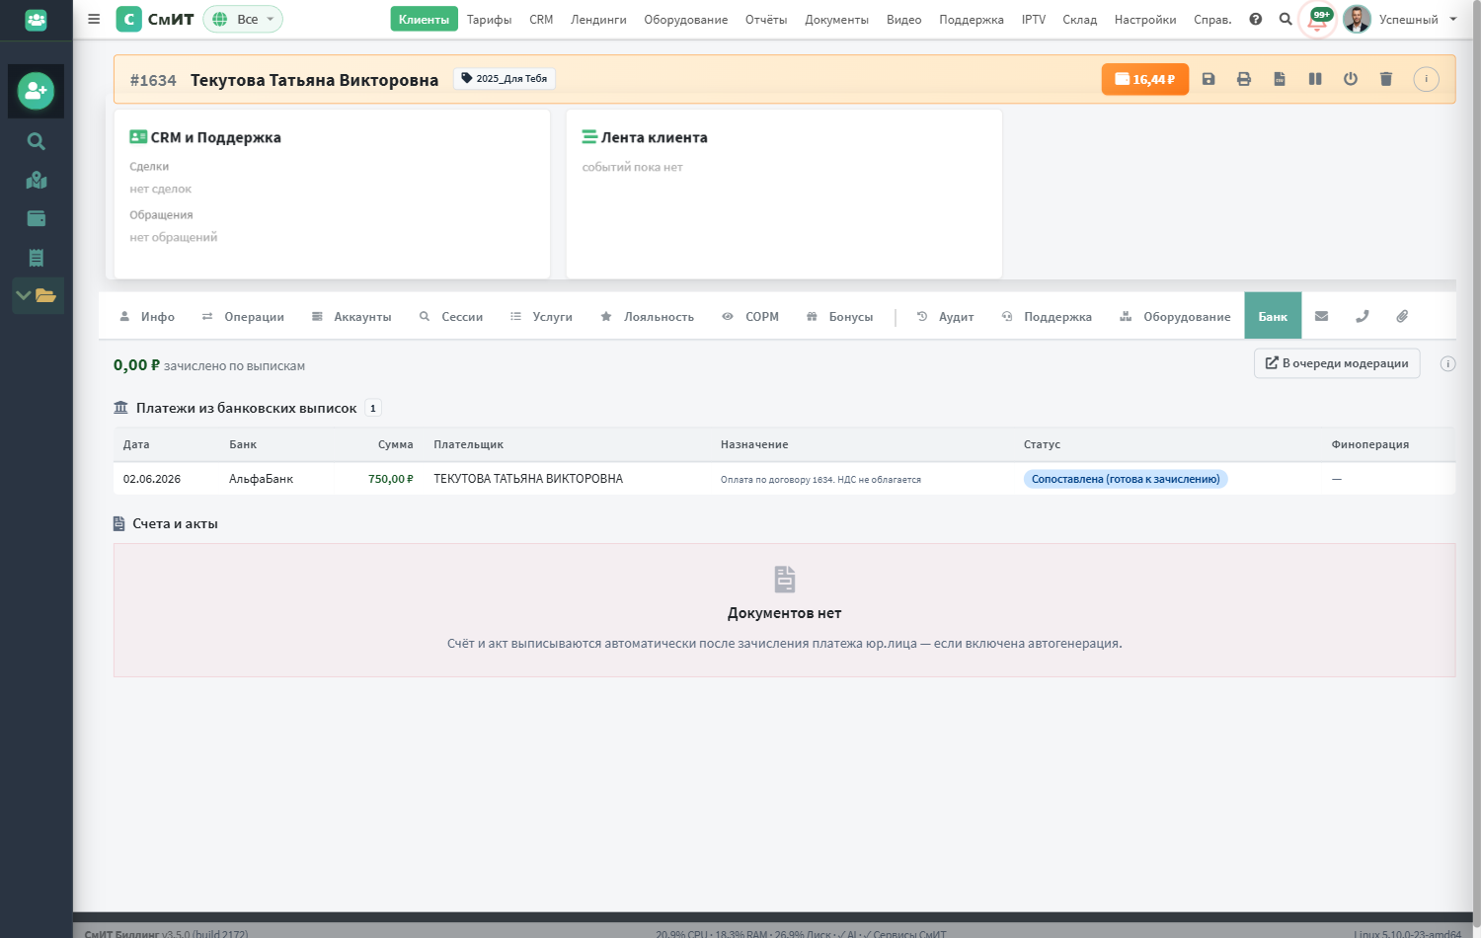
Task: Click the save floppy disk icon
Action: [x=1208, y=79]
